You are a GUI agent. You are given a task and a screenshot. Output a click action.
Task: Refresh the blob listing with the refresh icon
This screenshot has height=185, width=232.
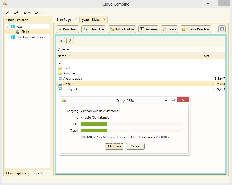tap(70, 41)
